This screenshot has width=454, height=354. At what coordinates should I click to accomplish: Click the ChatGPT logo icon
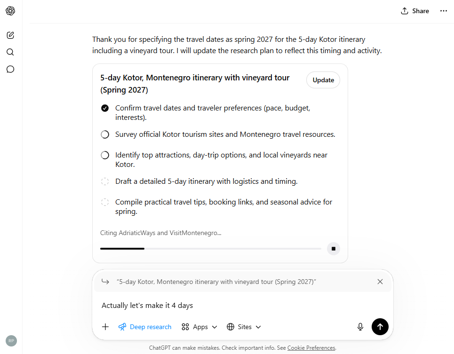(10, 11)
